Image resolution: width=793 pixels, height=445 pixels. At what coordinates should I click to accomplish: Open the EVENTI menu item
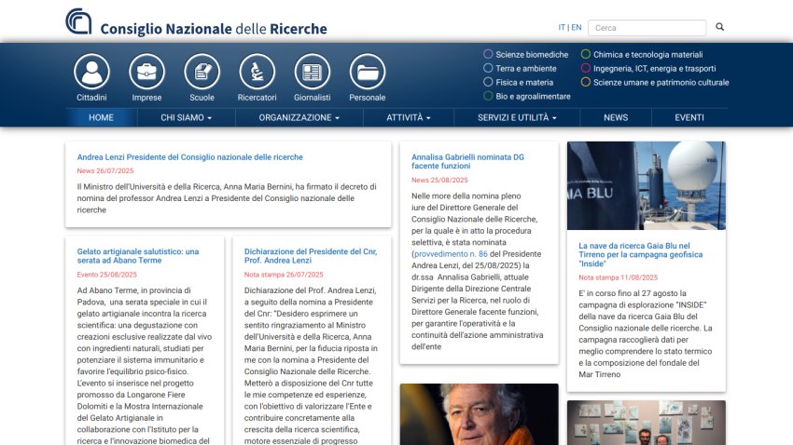point(689,117)
